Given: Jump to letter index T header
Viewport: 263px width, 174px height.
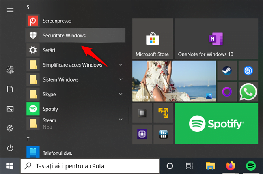Looking at the screenshot, I should [28, 139].
